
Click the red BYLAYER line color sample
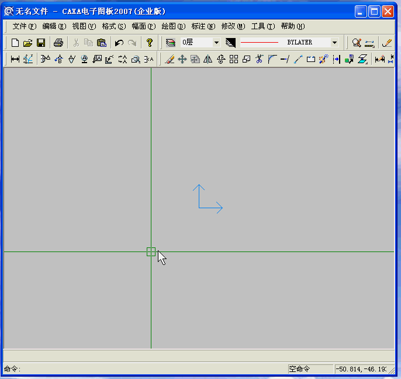click(259, 43)
